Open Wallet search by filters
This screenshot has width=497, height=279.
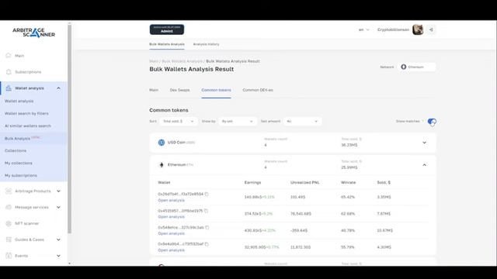[x=26, y=114]
